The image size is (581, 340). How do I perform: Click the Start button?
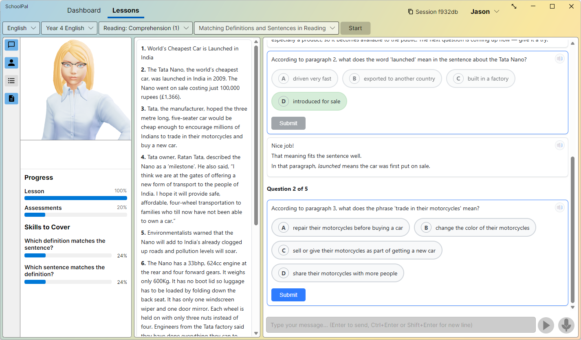pyautogui.click(x=355, y=28)
